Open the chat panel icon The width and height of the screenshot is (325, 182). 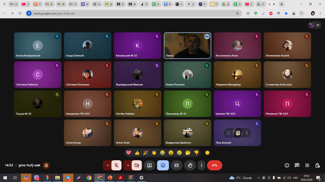tap(297, 165)
